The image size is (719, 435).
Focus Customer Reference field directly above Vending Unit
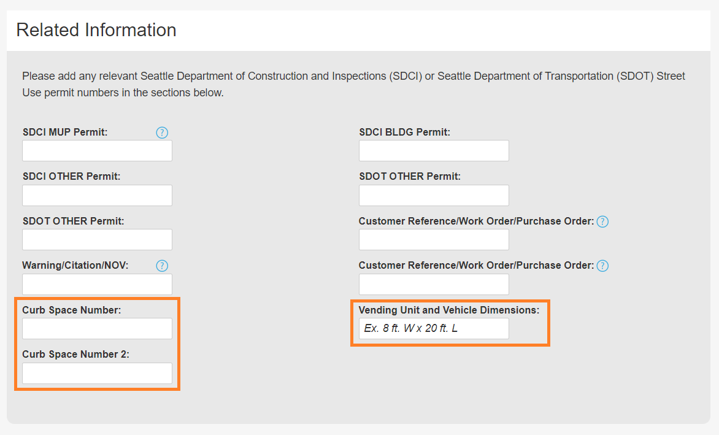(434, 284)
